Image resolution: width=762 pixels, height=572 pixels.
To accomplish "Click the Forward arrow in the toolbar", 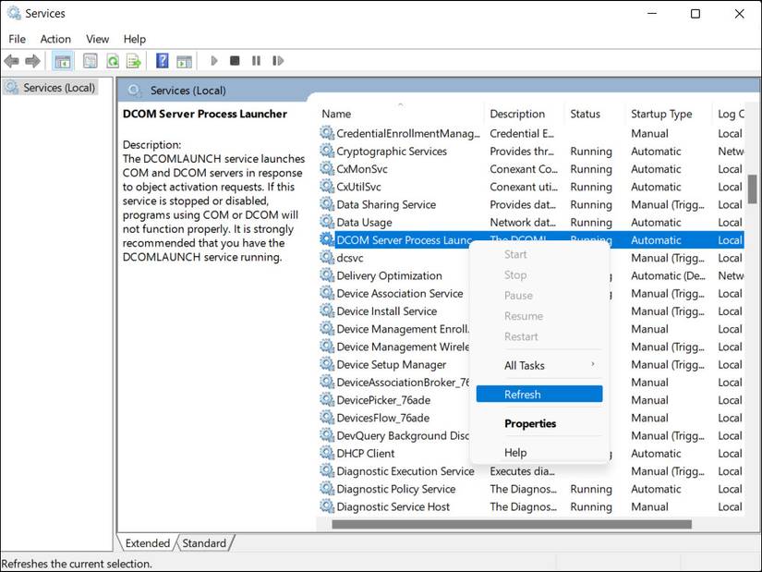I will tap(32, 61).
